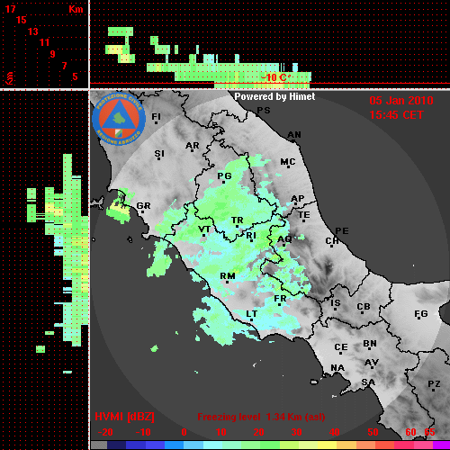This screenshot has height=450, width=450.
Task: Click the PZ city label
Action: (434, 384)
